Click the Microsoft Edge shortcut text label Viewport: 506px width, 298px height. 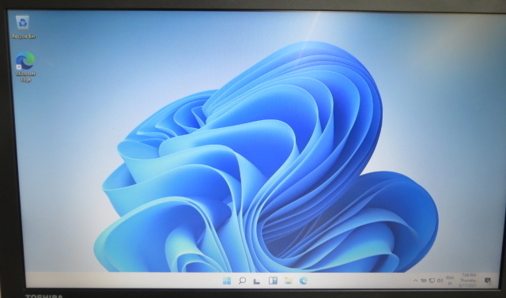pyautogui.click(x=26, y=77)
